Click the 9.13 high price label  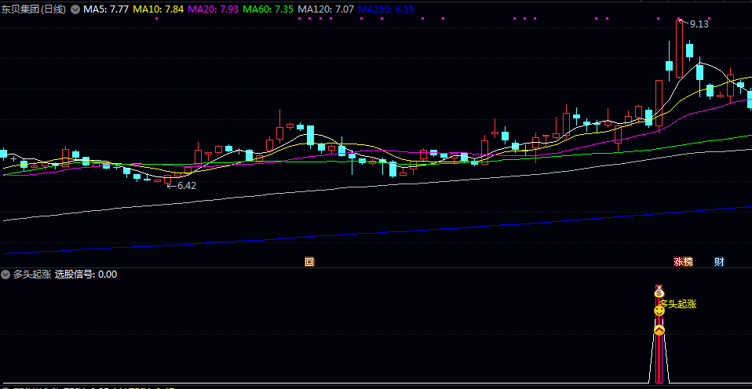699,24
